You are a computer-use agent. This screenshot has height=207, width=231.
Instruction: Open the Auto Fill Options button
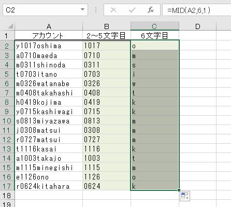(185, 196)
